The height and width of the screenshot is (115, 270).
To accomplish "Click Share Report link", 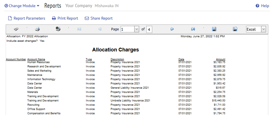I will (99, 18).
